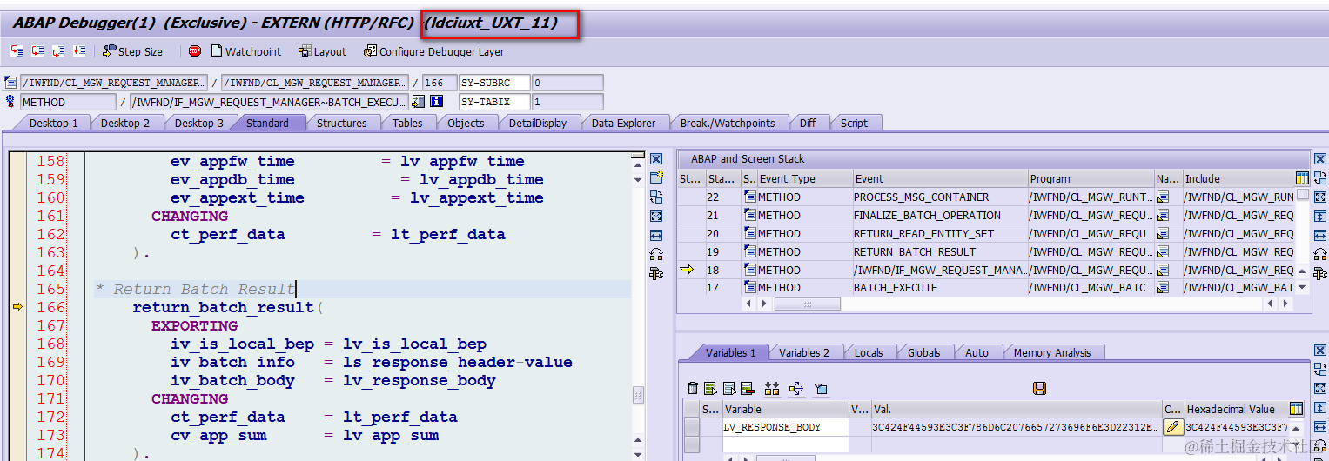Click row selector button for LV_RESPONSE_BODY
This screenshot has height=461, width=1329.
pos(692,427)
